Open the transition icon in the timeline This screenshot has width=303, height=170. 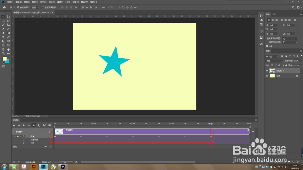[49, 125]
